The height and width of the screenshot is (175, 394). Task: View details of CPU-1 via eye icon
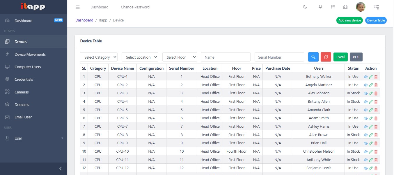[366, 77]
